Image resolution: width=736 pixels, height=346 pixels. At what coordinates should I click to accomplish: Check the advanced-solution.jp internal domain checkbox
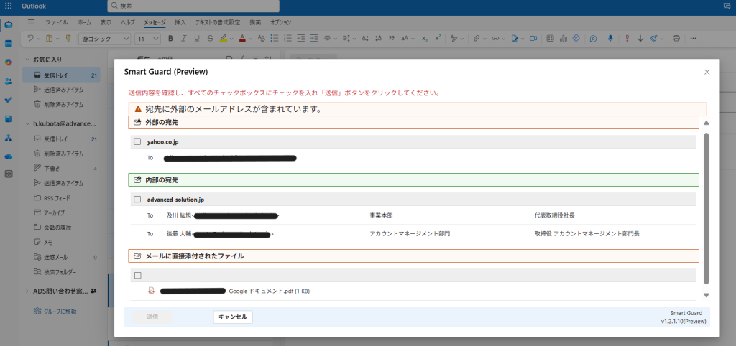tap(137, 199)
